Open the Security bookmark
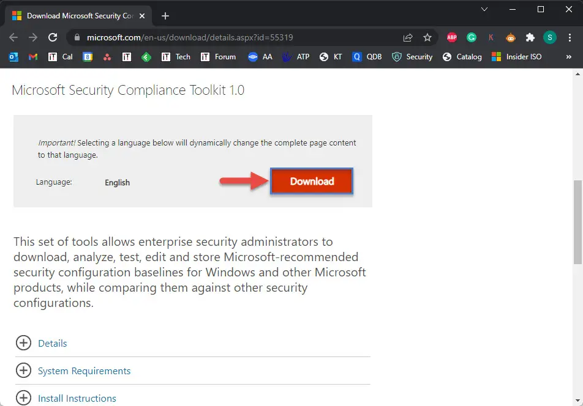Screen dimensions: 583x406 [412, 57]
